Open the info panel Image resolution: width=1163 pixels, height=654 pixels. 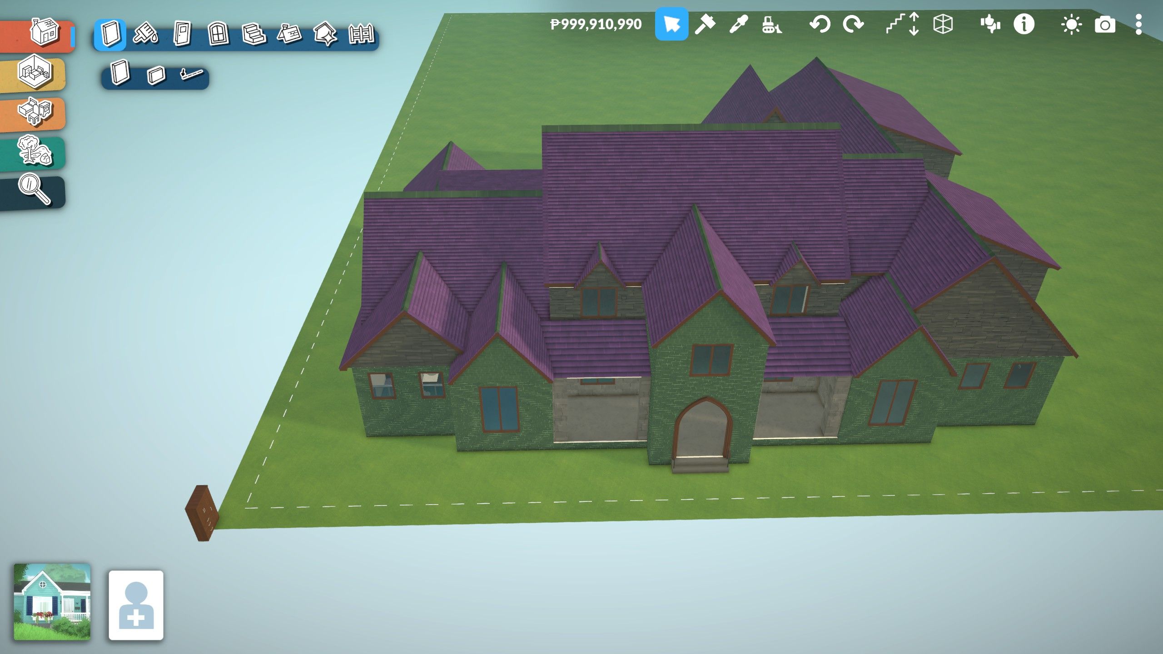click(1024, 24)
